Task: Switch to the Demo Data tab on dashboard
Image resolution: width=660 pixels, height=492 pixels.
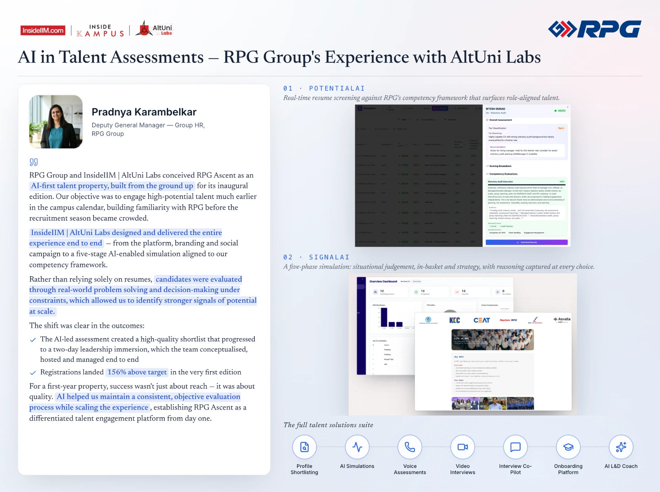Action: (x=417, y=281)
